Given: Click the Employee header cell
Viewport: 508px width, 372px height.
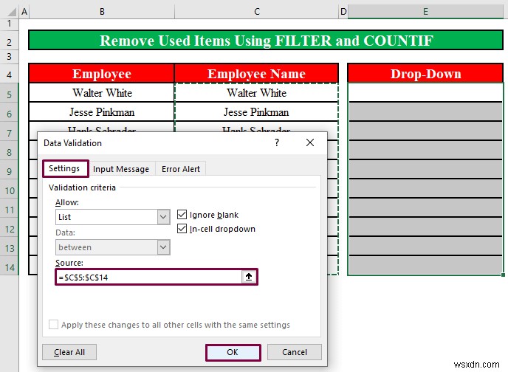Looking at the screenshot, I should click(x=102, y=74).
